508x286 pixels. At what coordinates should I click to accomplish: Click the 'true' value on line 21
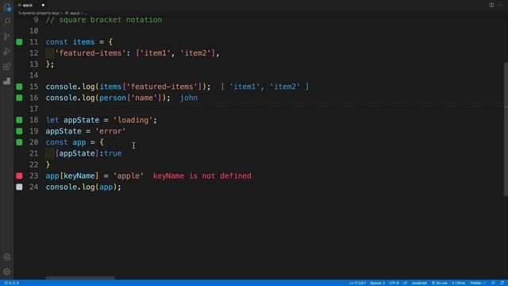113,153
